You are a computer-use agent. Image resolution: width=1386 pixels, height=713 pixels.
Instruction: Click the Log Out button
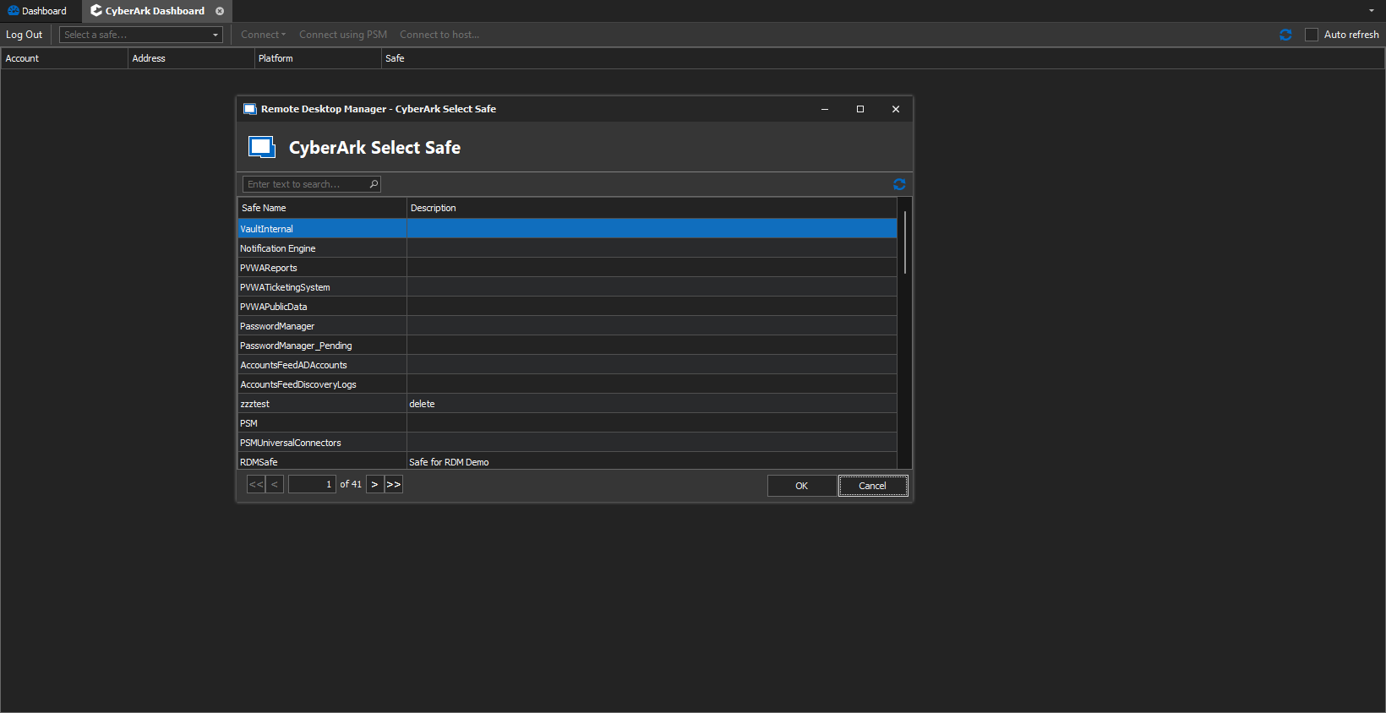[x=24, y=35]
